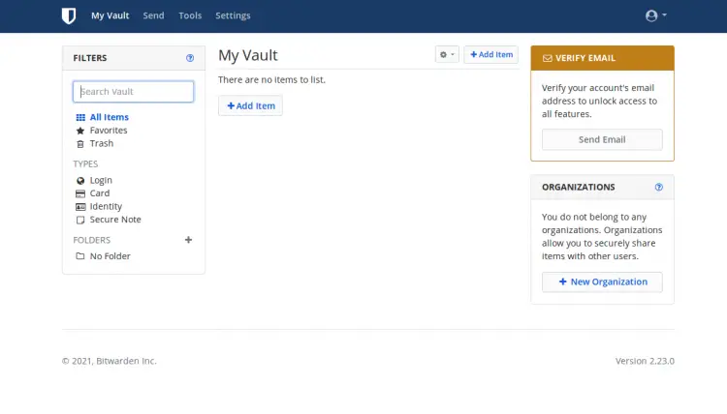Click the Login globe icon
Image resolution: width=727 pixels, height=414 pixels.
click(80, 181)
